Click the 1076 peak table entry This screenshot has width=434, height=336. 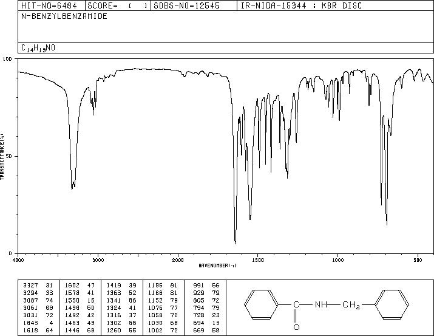pyautogui.click(x=163, y=307)
